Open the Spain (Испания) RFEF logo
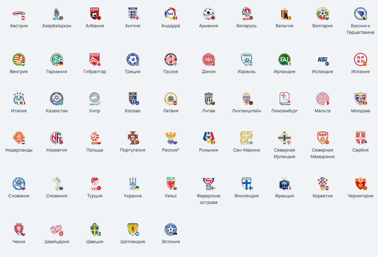Image resolution: width=378 pixels, height=257 pixels. click(x=361, y=60)
